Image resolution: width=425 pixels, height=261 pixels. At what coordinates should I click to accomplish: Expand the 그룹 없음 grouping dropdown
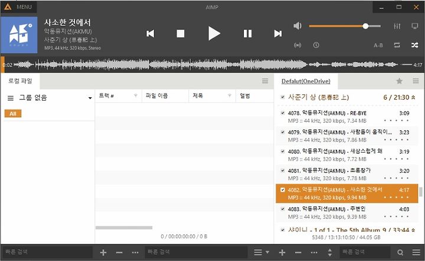click(x=90, y=98)
